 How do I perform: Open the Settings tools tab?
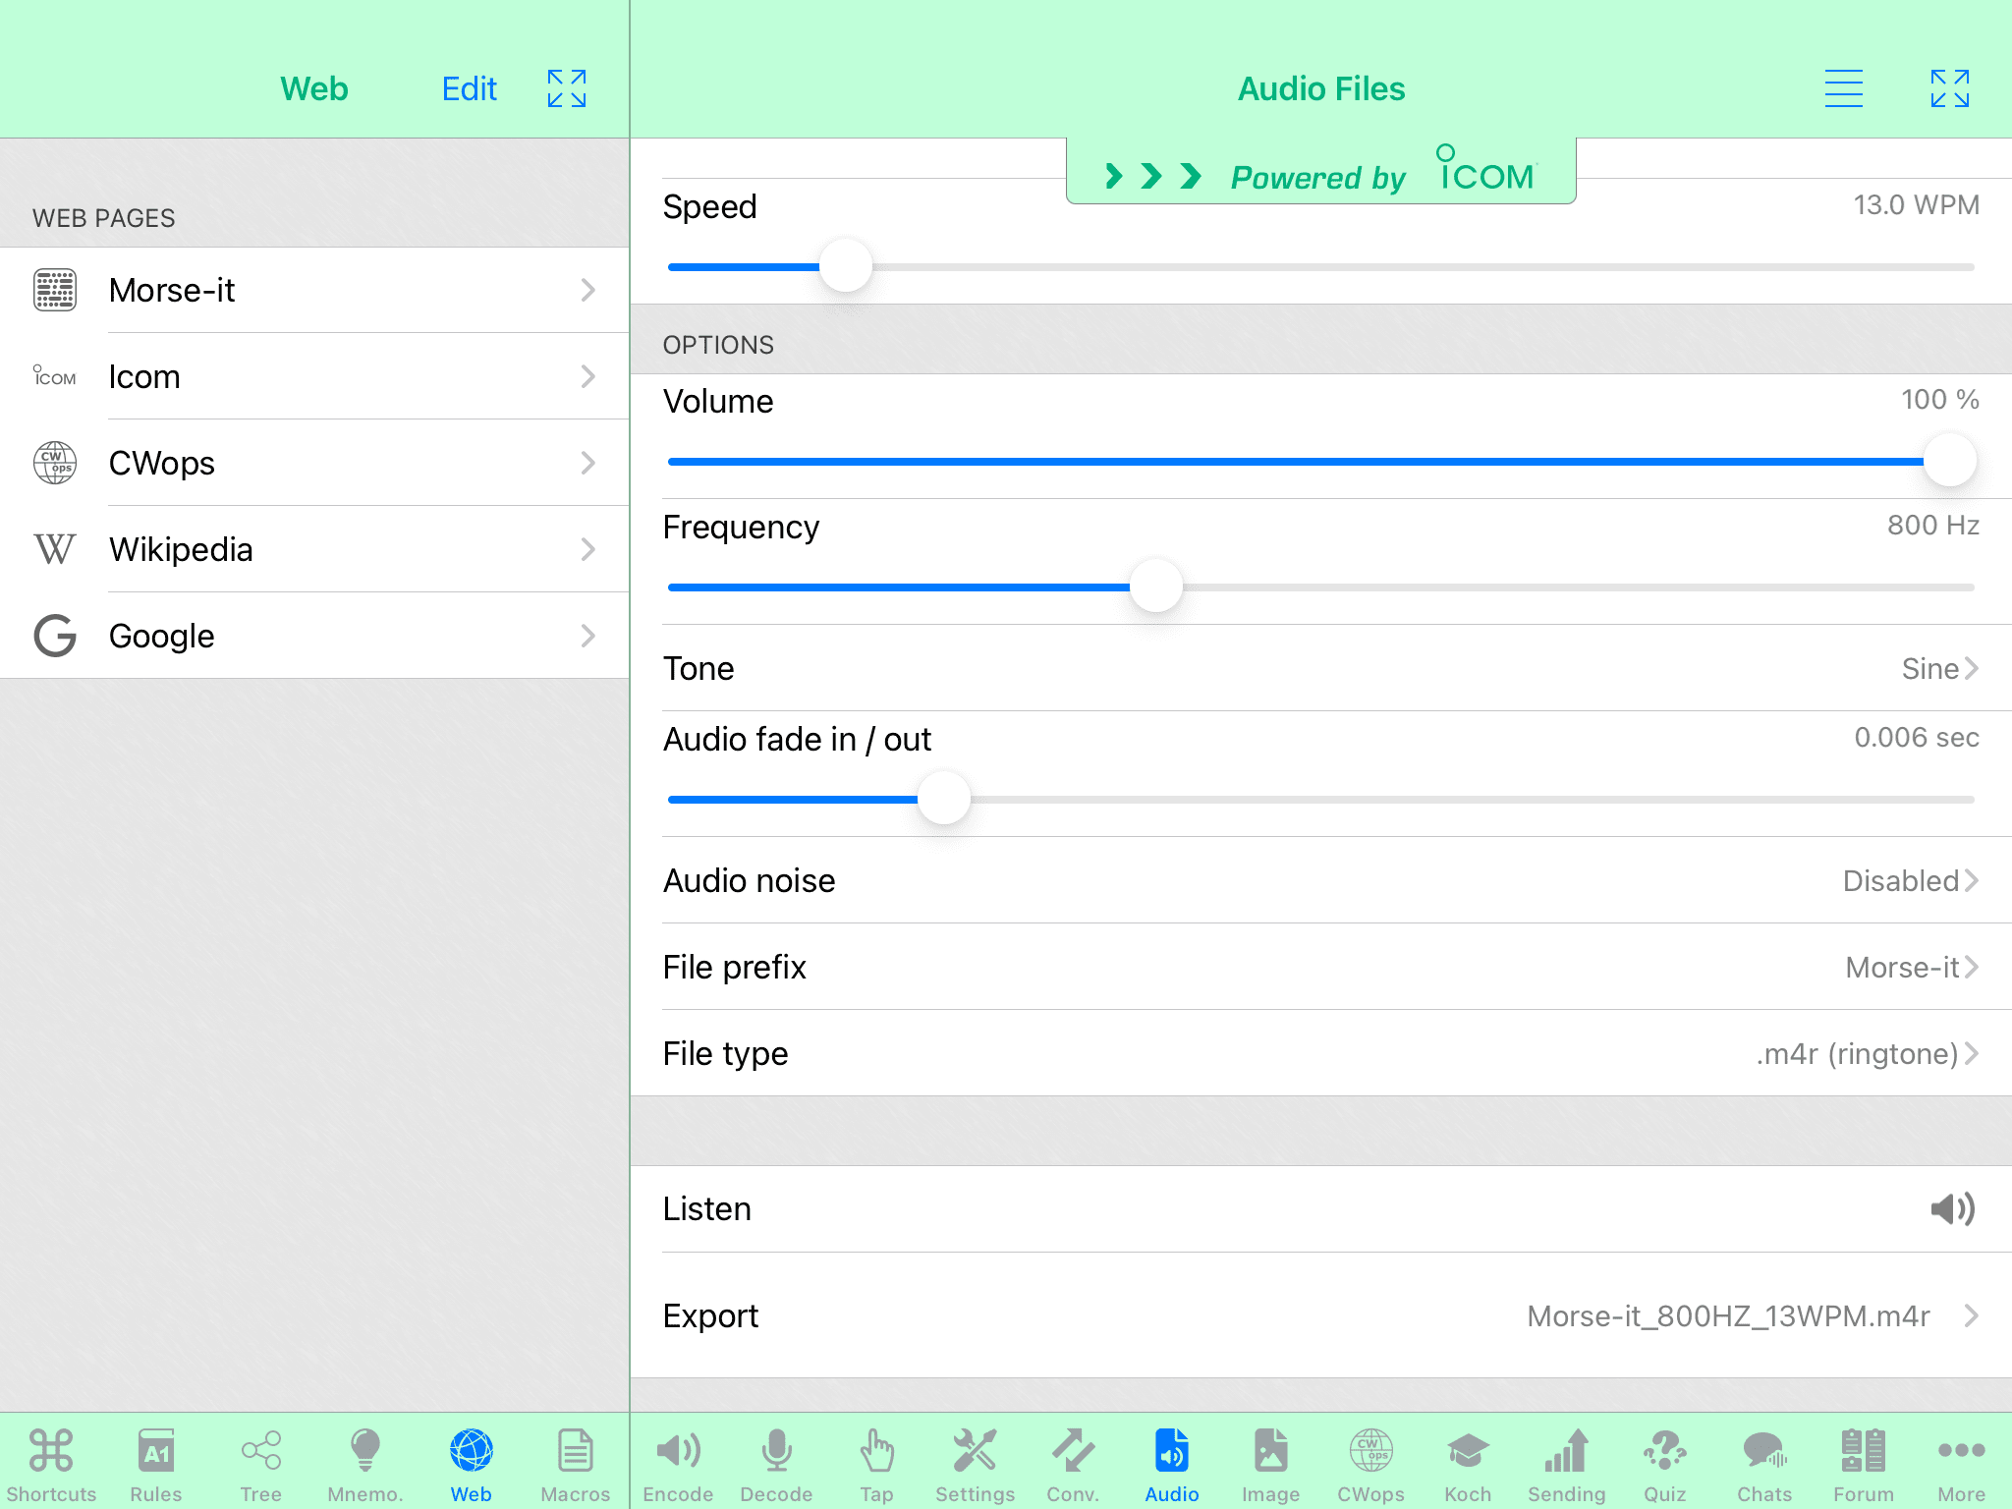click(975, 1465)
